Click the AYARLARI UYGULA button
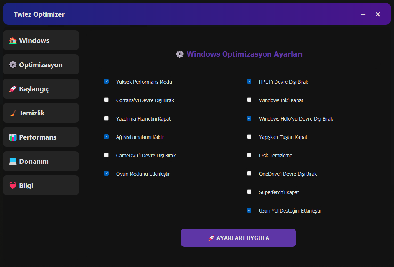Screen dimensions: 394x267 (238, 238)
